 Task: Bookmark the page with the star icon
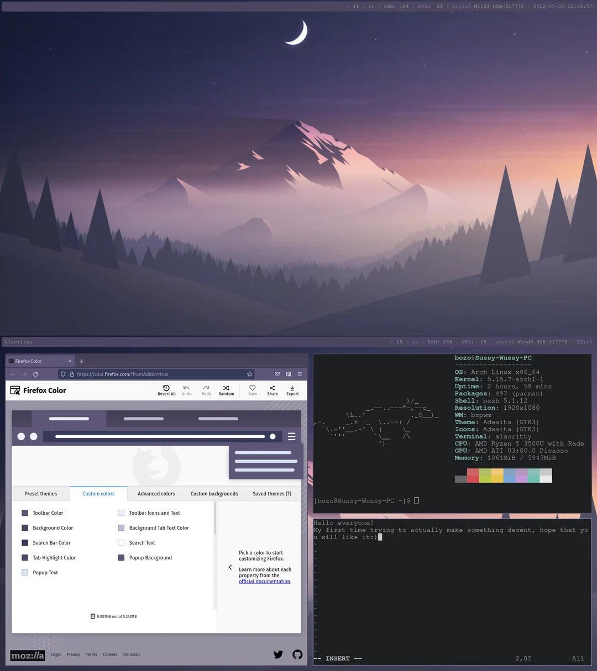pos(249,374)
